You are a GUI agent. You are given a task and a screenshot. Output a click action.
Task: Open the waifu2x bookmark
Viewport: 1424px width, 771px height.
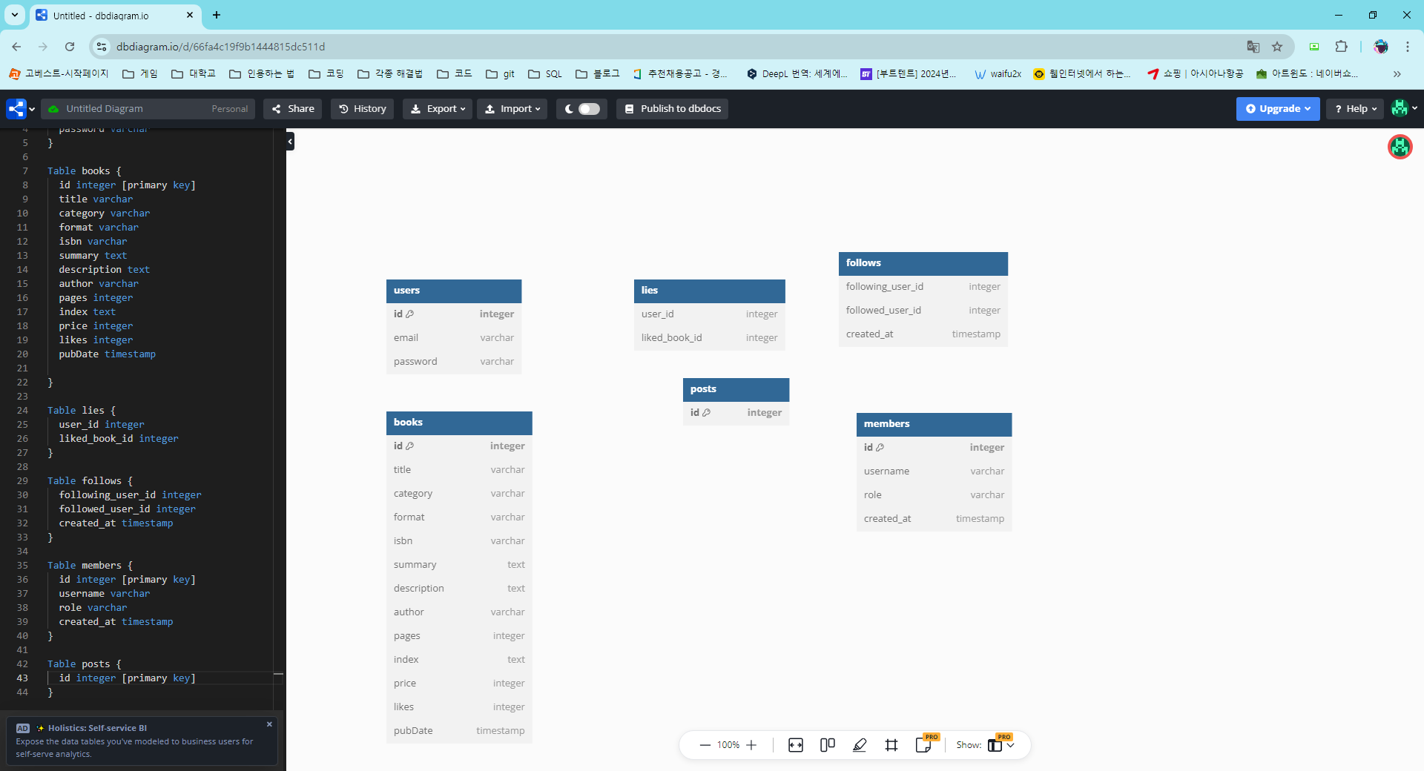[x=998, y=74]
